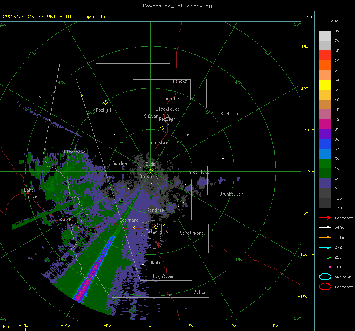Click the yellow radar-center diamond near Didsbury

pyautogui.click(x=151, y=171)
